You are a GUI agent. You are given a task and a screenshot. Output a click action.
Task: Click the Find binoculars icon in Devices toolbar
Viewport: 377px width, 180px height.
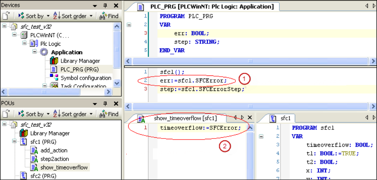pos(103,16)
